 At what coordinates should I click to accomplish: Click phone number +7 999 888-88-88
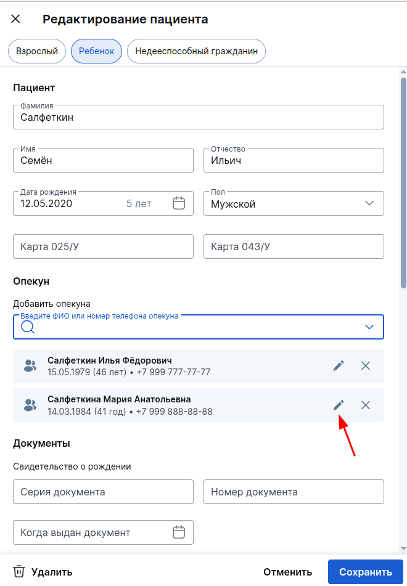(x=175, y=412)
